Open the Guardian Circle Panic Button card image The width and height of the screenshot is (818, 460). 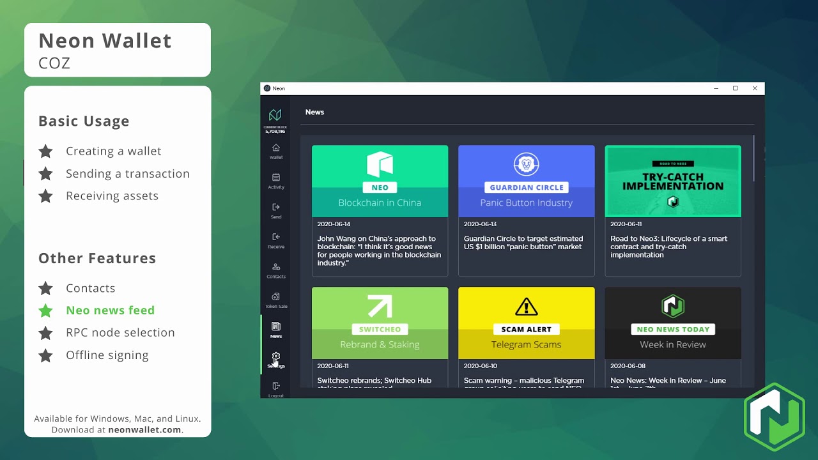(x=526, y=181)
